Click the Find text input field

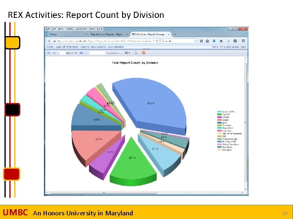click(97, 53)
